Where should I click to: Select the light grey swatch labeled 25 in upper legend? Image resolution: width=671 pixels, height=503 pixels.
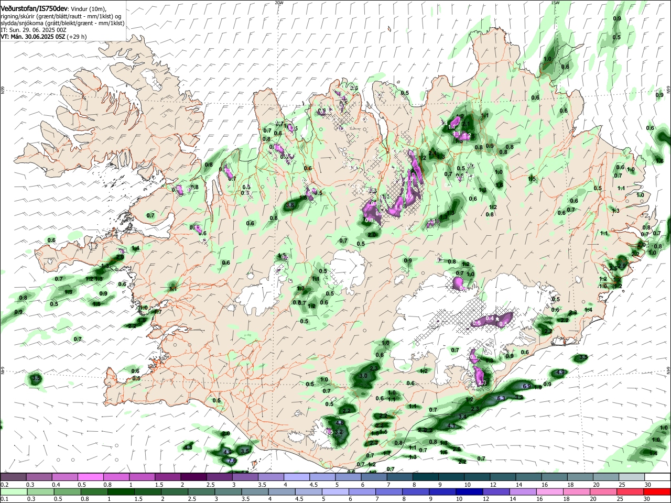tap(632, 477)
